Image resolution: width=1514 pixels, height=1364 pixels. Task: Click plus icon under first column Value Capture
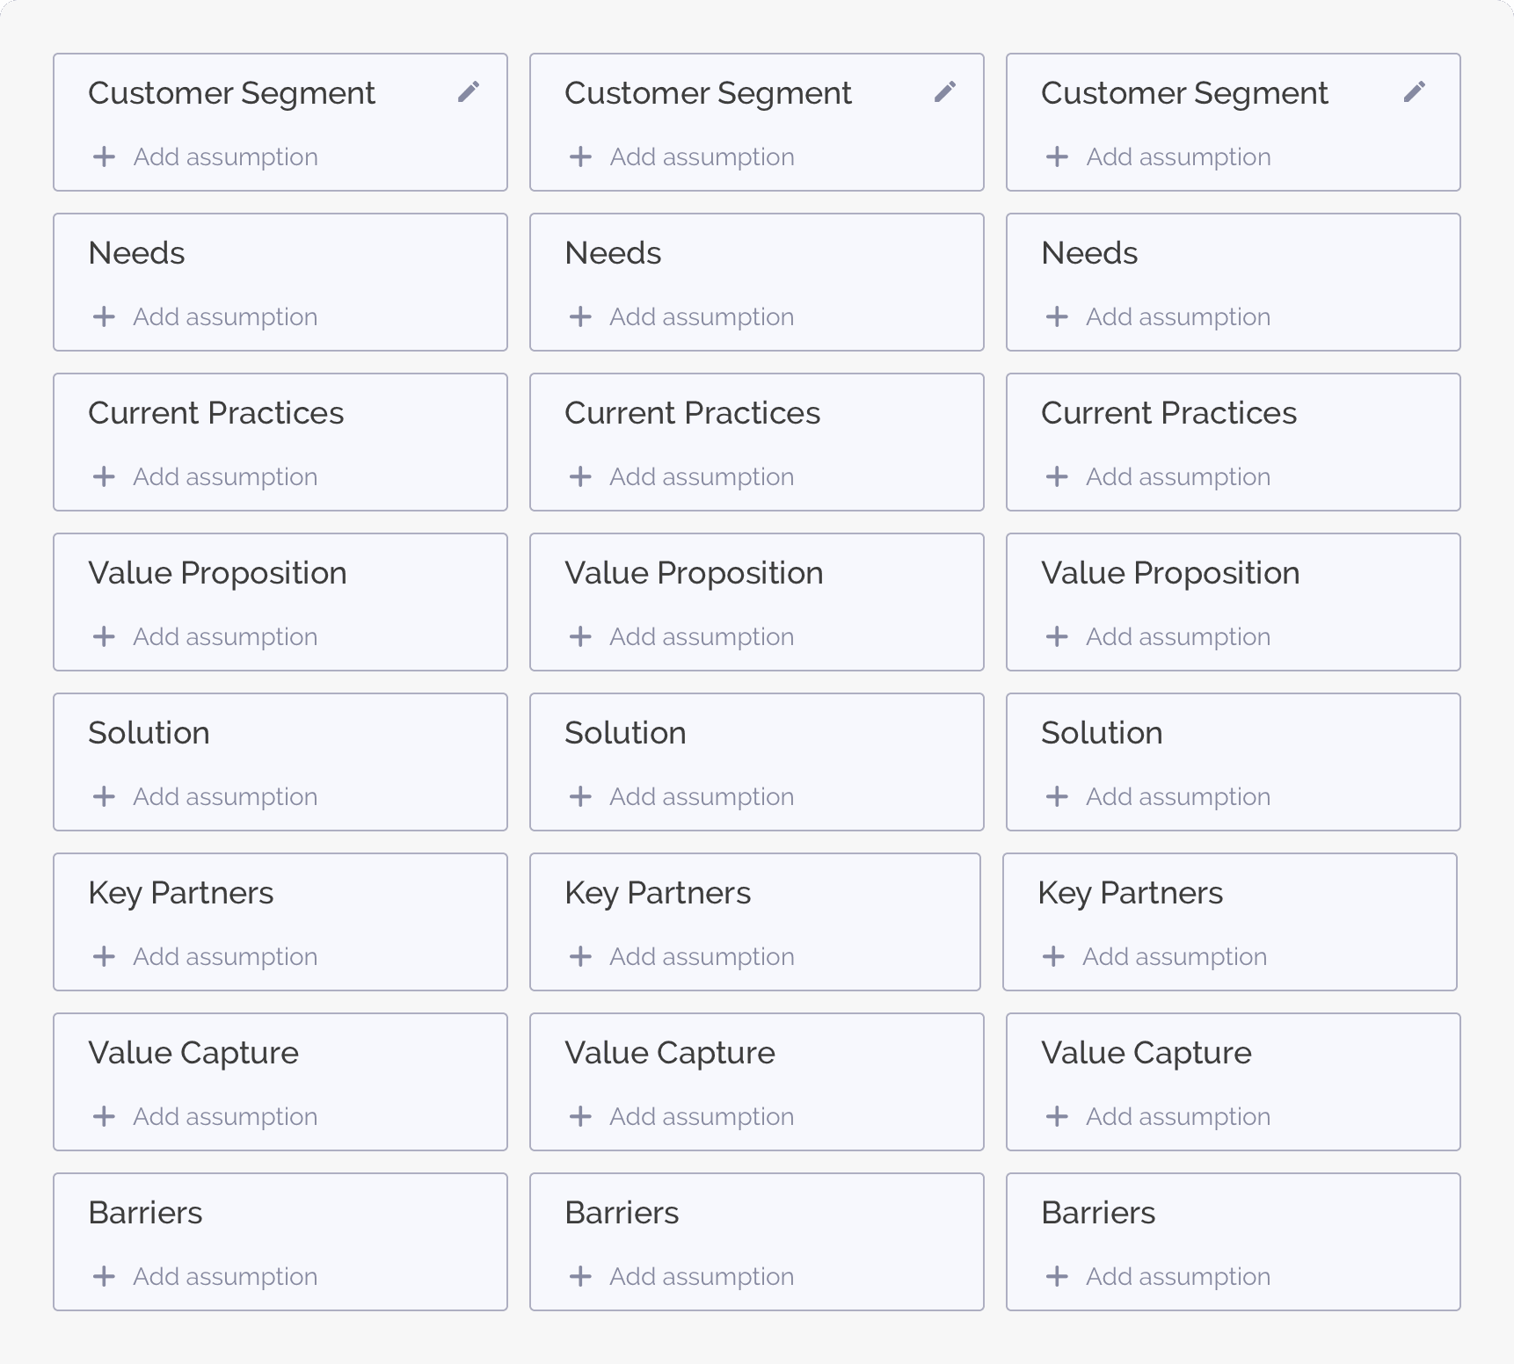pos(104,1116)
